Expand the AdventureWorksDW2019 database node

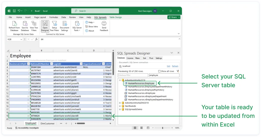point(120,103)
